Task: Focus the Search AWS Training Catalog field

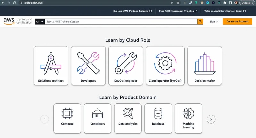Action: coord(121,22)
